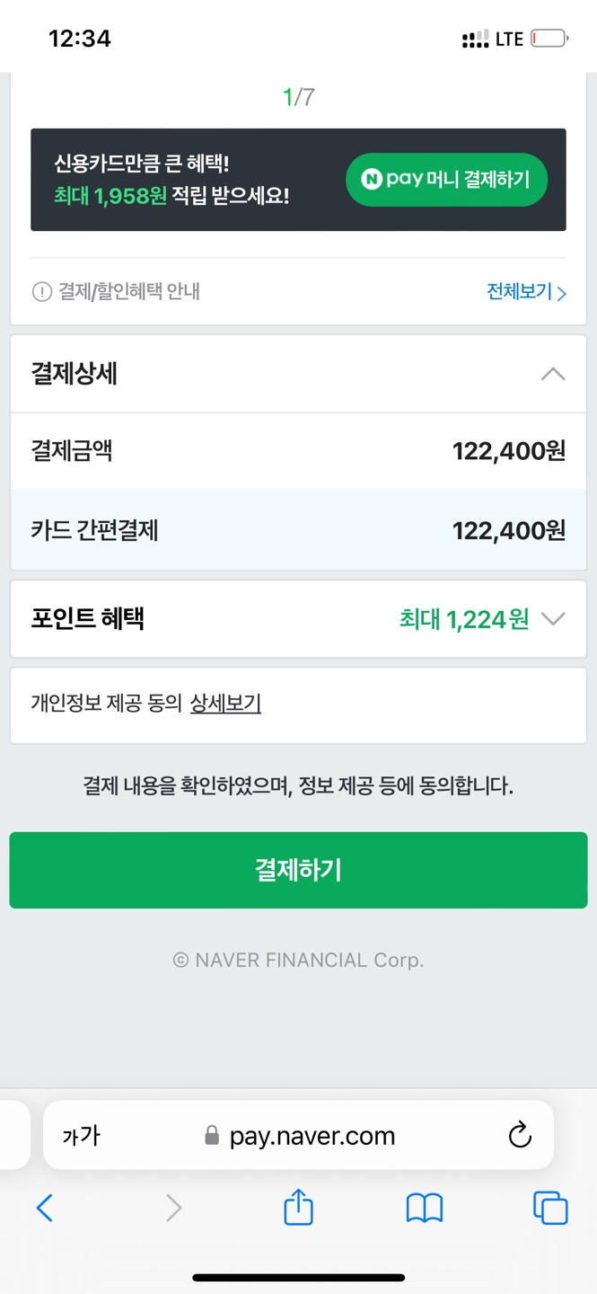Viewport: 597px width, 1294px height.
Task: Tap the Npay 머니 결제하기 button
Action: click(x=446, y=180)
